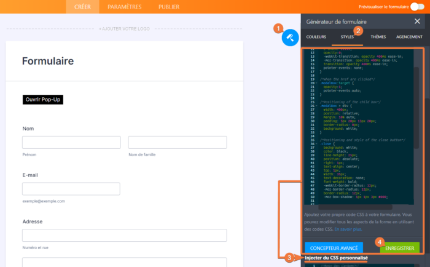Select the THÈMES tab
430x267 pixels.
[x=378, y=37]
